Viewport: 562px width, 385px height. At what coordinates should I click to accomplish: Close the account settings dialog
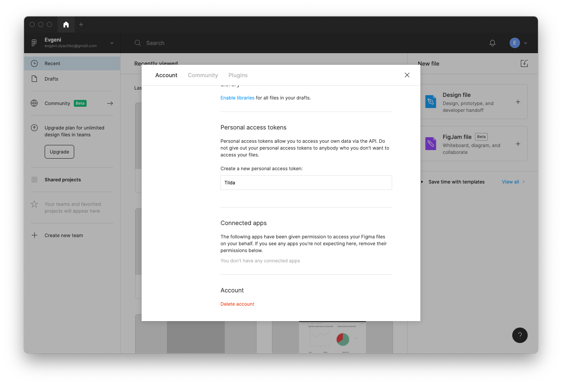(407, 75)
